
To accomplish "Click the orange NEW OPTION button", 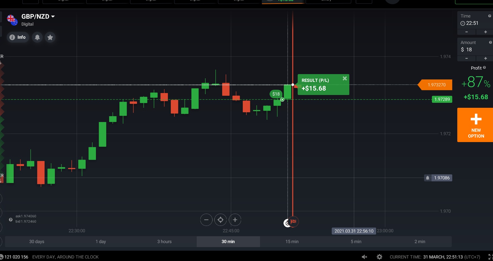I will point(475,125).
